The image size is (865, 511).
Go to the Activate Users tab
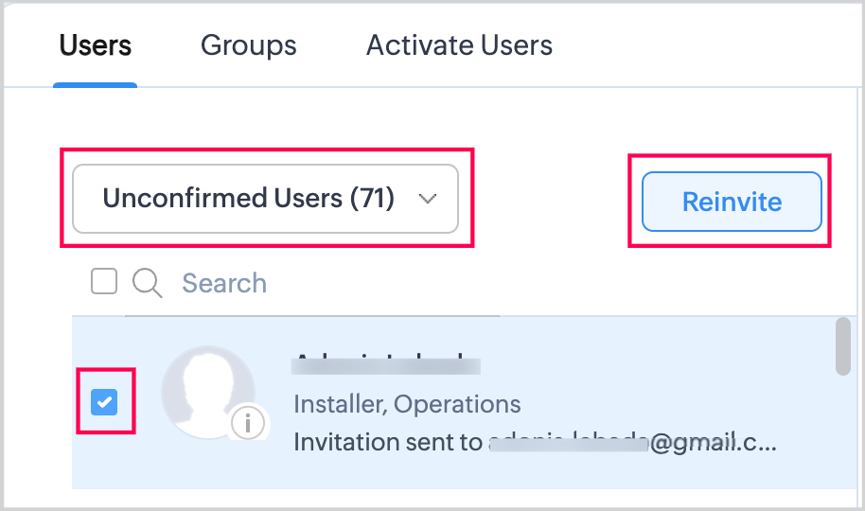pyautogui.click(x=459, y=45)
